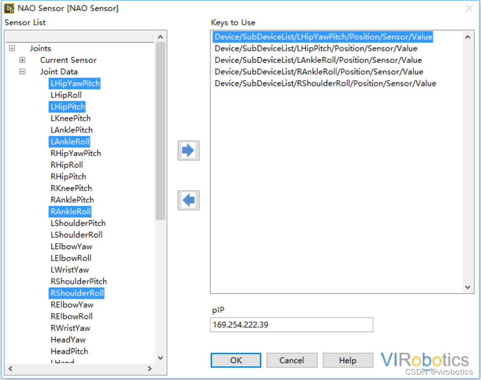481x380 pixels.
Task: Click the Cancel button
Action: [x=292, y=360]
